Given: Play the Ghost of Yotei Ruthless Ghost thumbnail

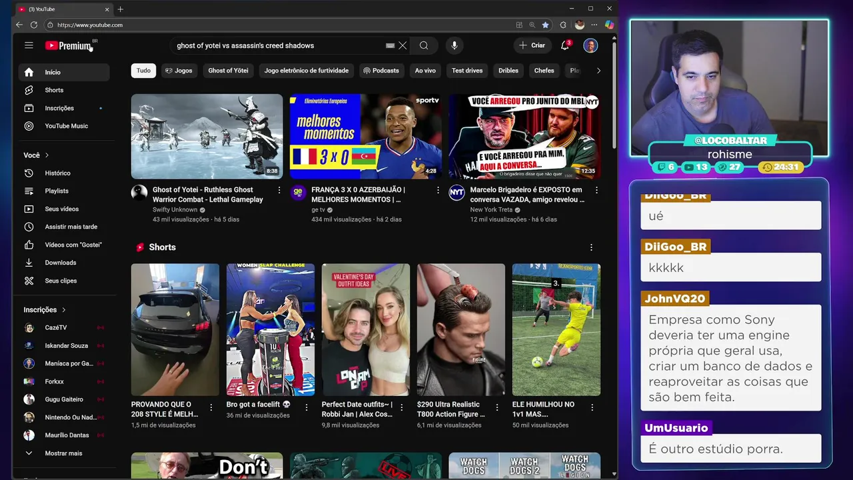Looking at the screenshot, I should click(x=207, y=137).
